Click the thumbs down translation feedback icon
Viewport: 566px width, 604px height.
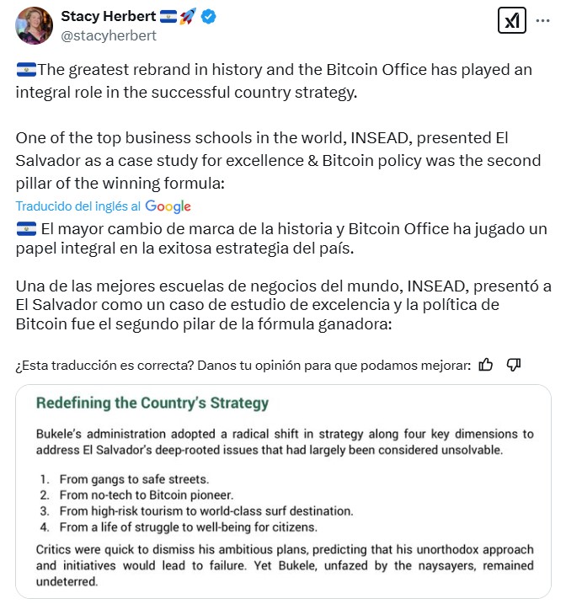click(x=515, y=365)
